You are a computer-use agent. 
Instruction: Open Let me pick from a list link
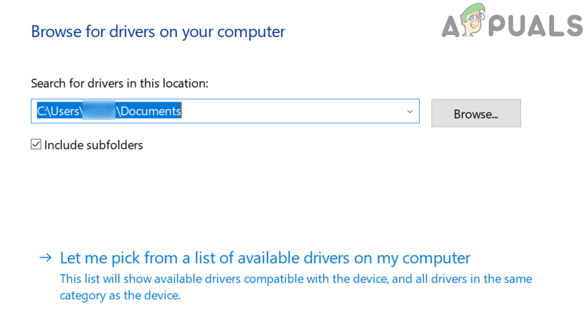point(265,258)
